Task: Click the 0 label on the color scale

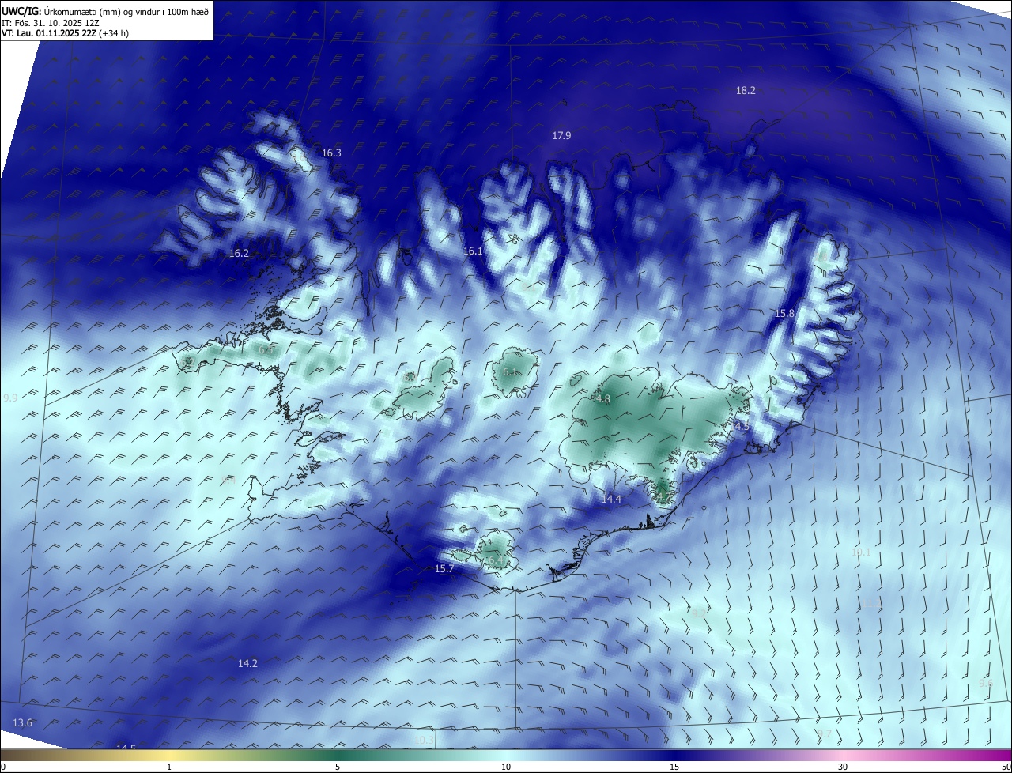Action: click(x=3, y=767)
